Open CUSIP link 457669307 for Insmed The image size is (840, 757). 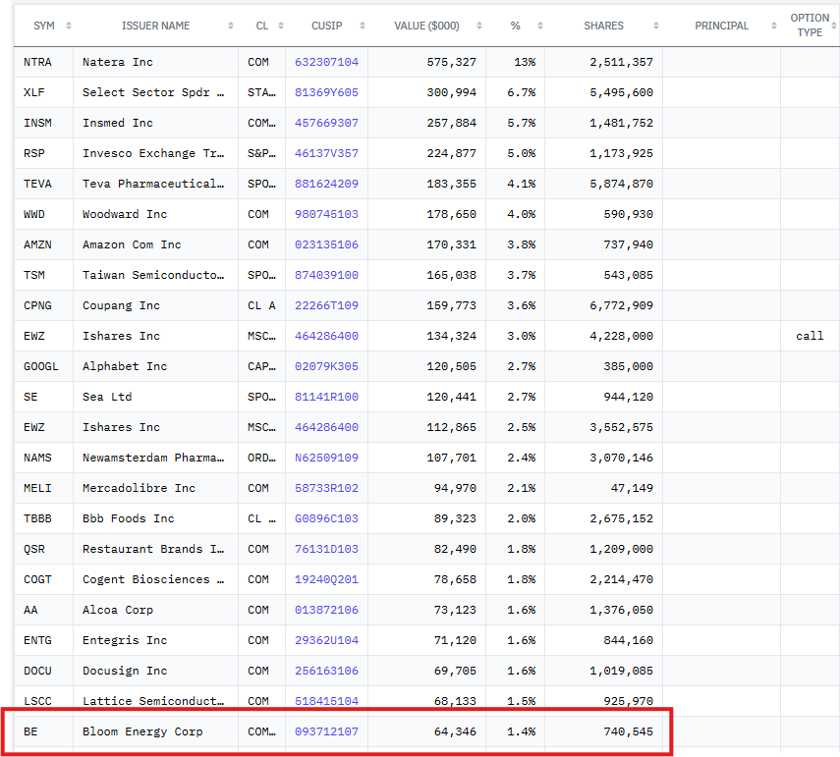click(326, 123)
